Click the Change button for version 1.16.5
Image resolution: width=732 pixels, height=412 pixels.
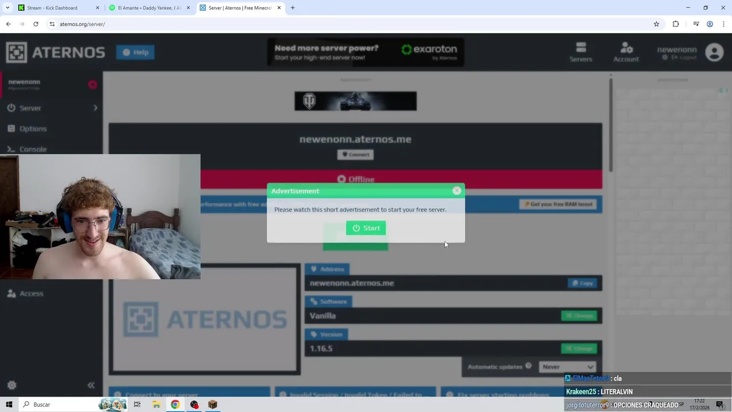coord(579,348)
